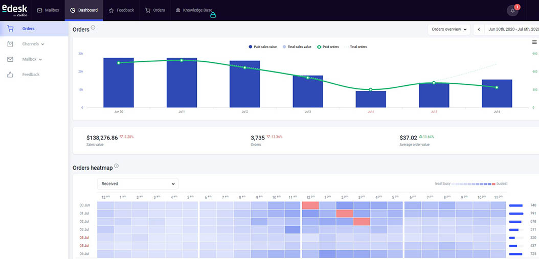Open notifications bell with badge

pyautogui.click(x=512, y=10)
